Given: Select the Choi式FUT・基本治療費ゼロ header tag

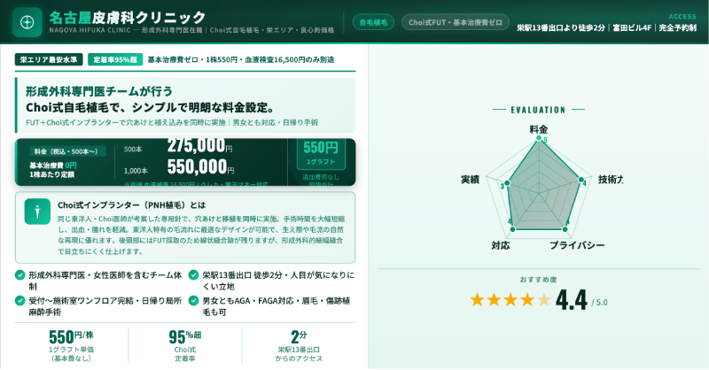Looking at the screenshot, I should tap(452, 22).
